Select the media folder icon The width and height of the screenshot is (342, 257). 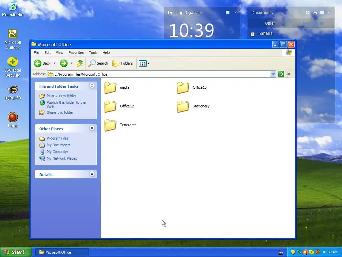[110, 88]
